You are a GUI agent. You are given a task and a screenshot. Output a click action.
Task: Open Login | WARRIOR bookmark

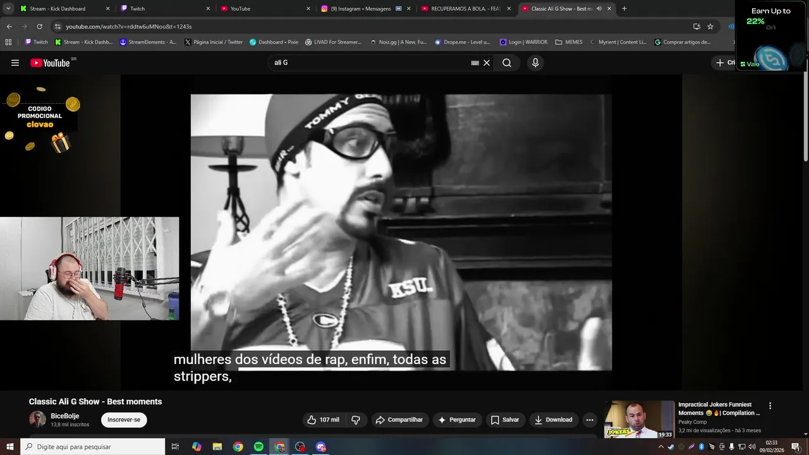coord(523,42)
